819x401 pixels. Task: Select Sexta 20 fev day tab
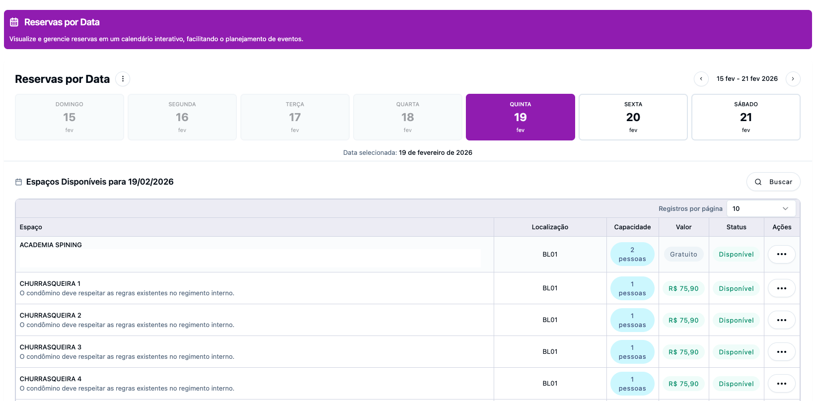633,117
